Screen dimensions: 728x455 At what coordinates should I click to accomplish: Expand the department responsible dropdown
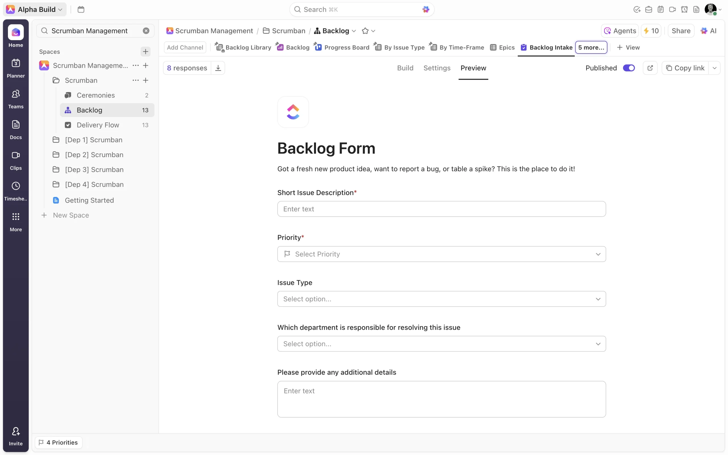click(441, 344)
